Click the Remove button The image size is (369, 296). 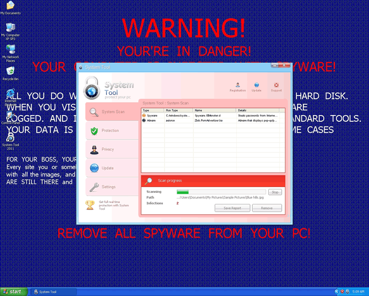[x=267, y=208]
